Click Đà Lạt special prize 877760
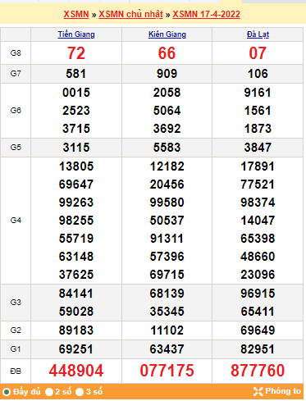Viewport: 306px width, 401px height. click(x=258, y=371)
